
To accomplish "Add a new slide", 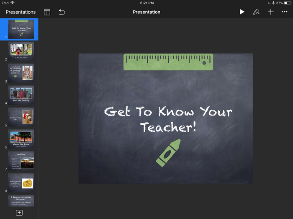I will pos(19,213).
